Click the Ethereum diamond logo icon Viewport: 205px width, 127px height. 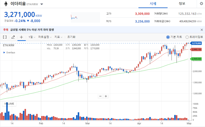point(6,4)
